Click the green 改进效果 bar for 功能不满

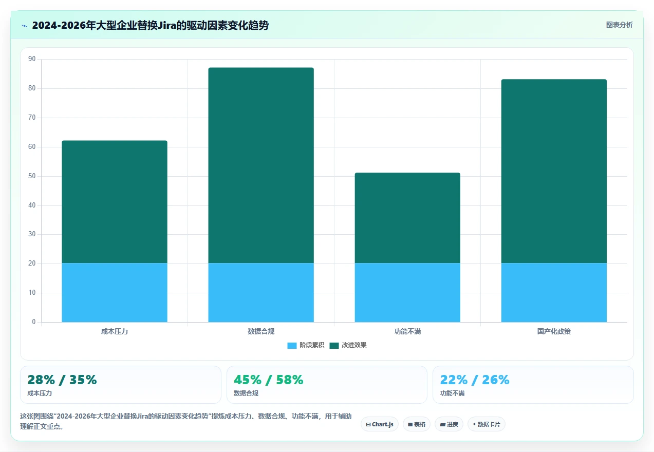click(407, 218)
